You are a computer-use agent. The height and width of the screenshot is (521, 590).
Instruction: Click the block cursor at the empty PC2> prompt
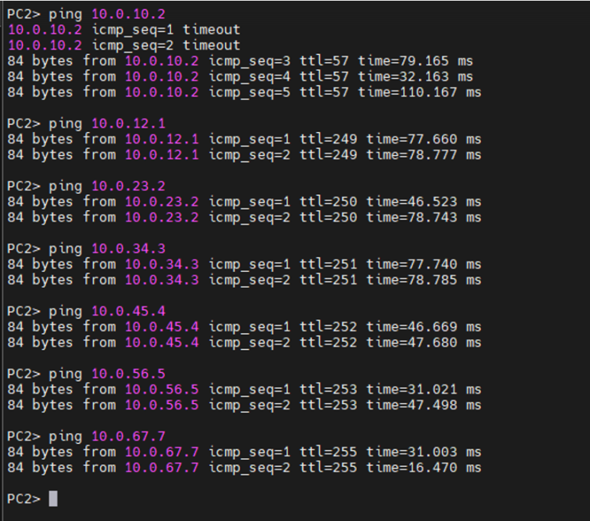click(x=53, y=499)
